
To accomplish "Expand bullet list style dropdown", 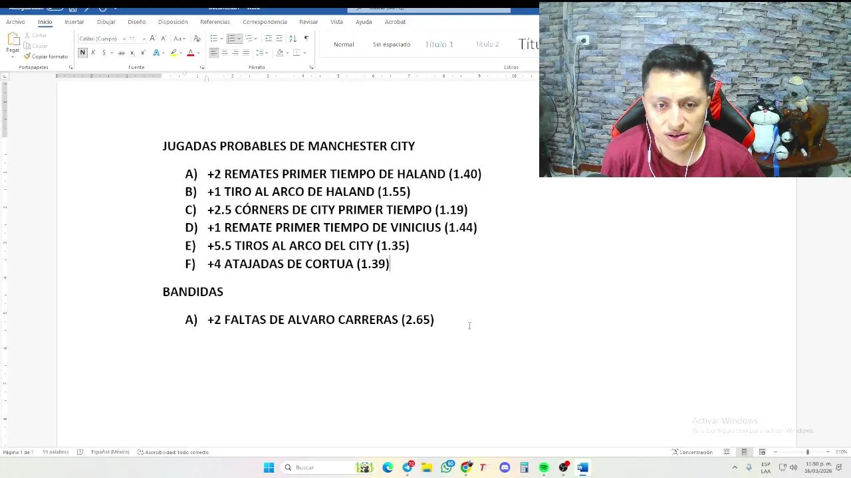I will (x=221, y=39).
